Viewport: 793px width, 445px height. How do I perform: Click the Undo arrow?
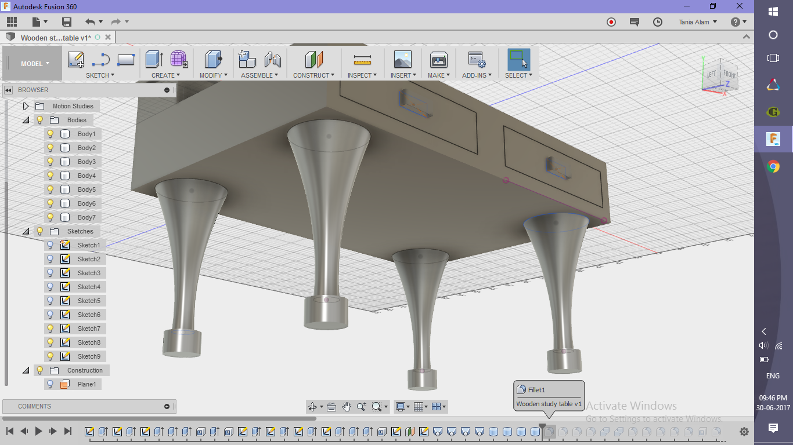[x=89, y=22]
